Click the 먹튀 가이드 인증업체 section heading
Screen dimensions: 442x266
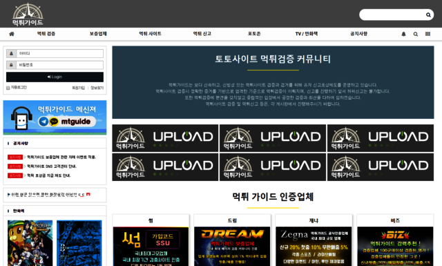tap(273, 197)
